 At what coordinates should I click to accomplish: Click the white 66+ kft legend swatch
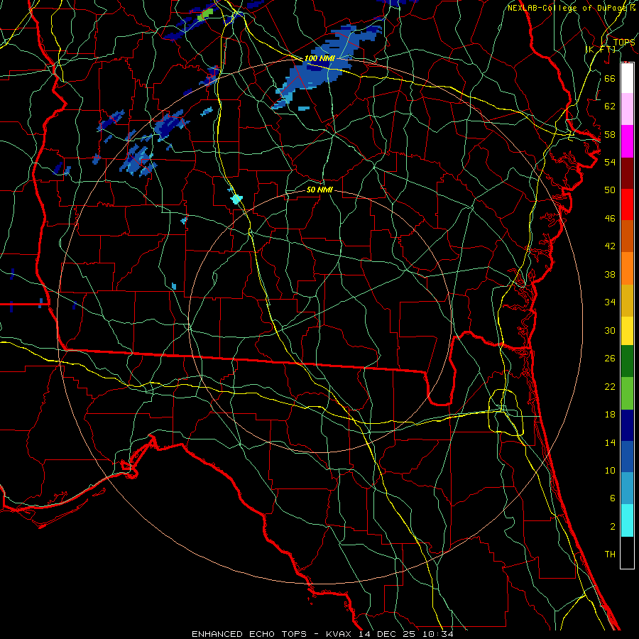(627, 78)
